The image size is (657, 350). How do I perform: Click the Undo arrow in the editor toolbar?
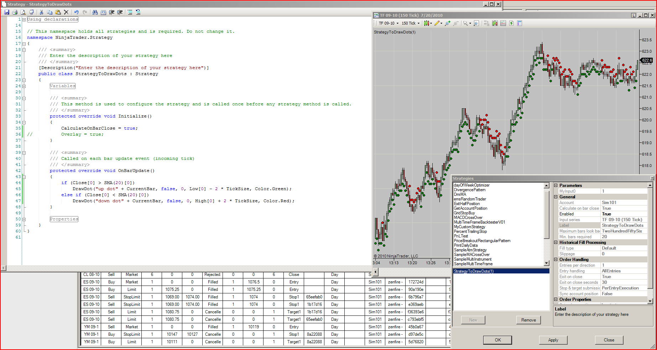76,12
